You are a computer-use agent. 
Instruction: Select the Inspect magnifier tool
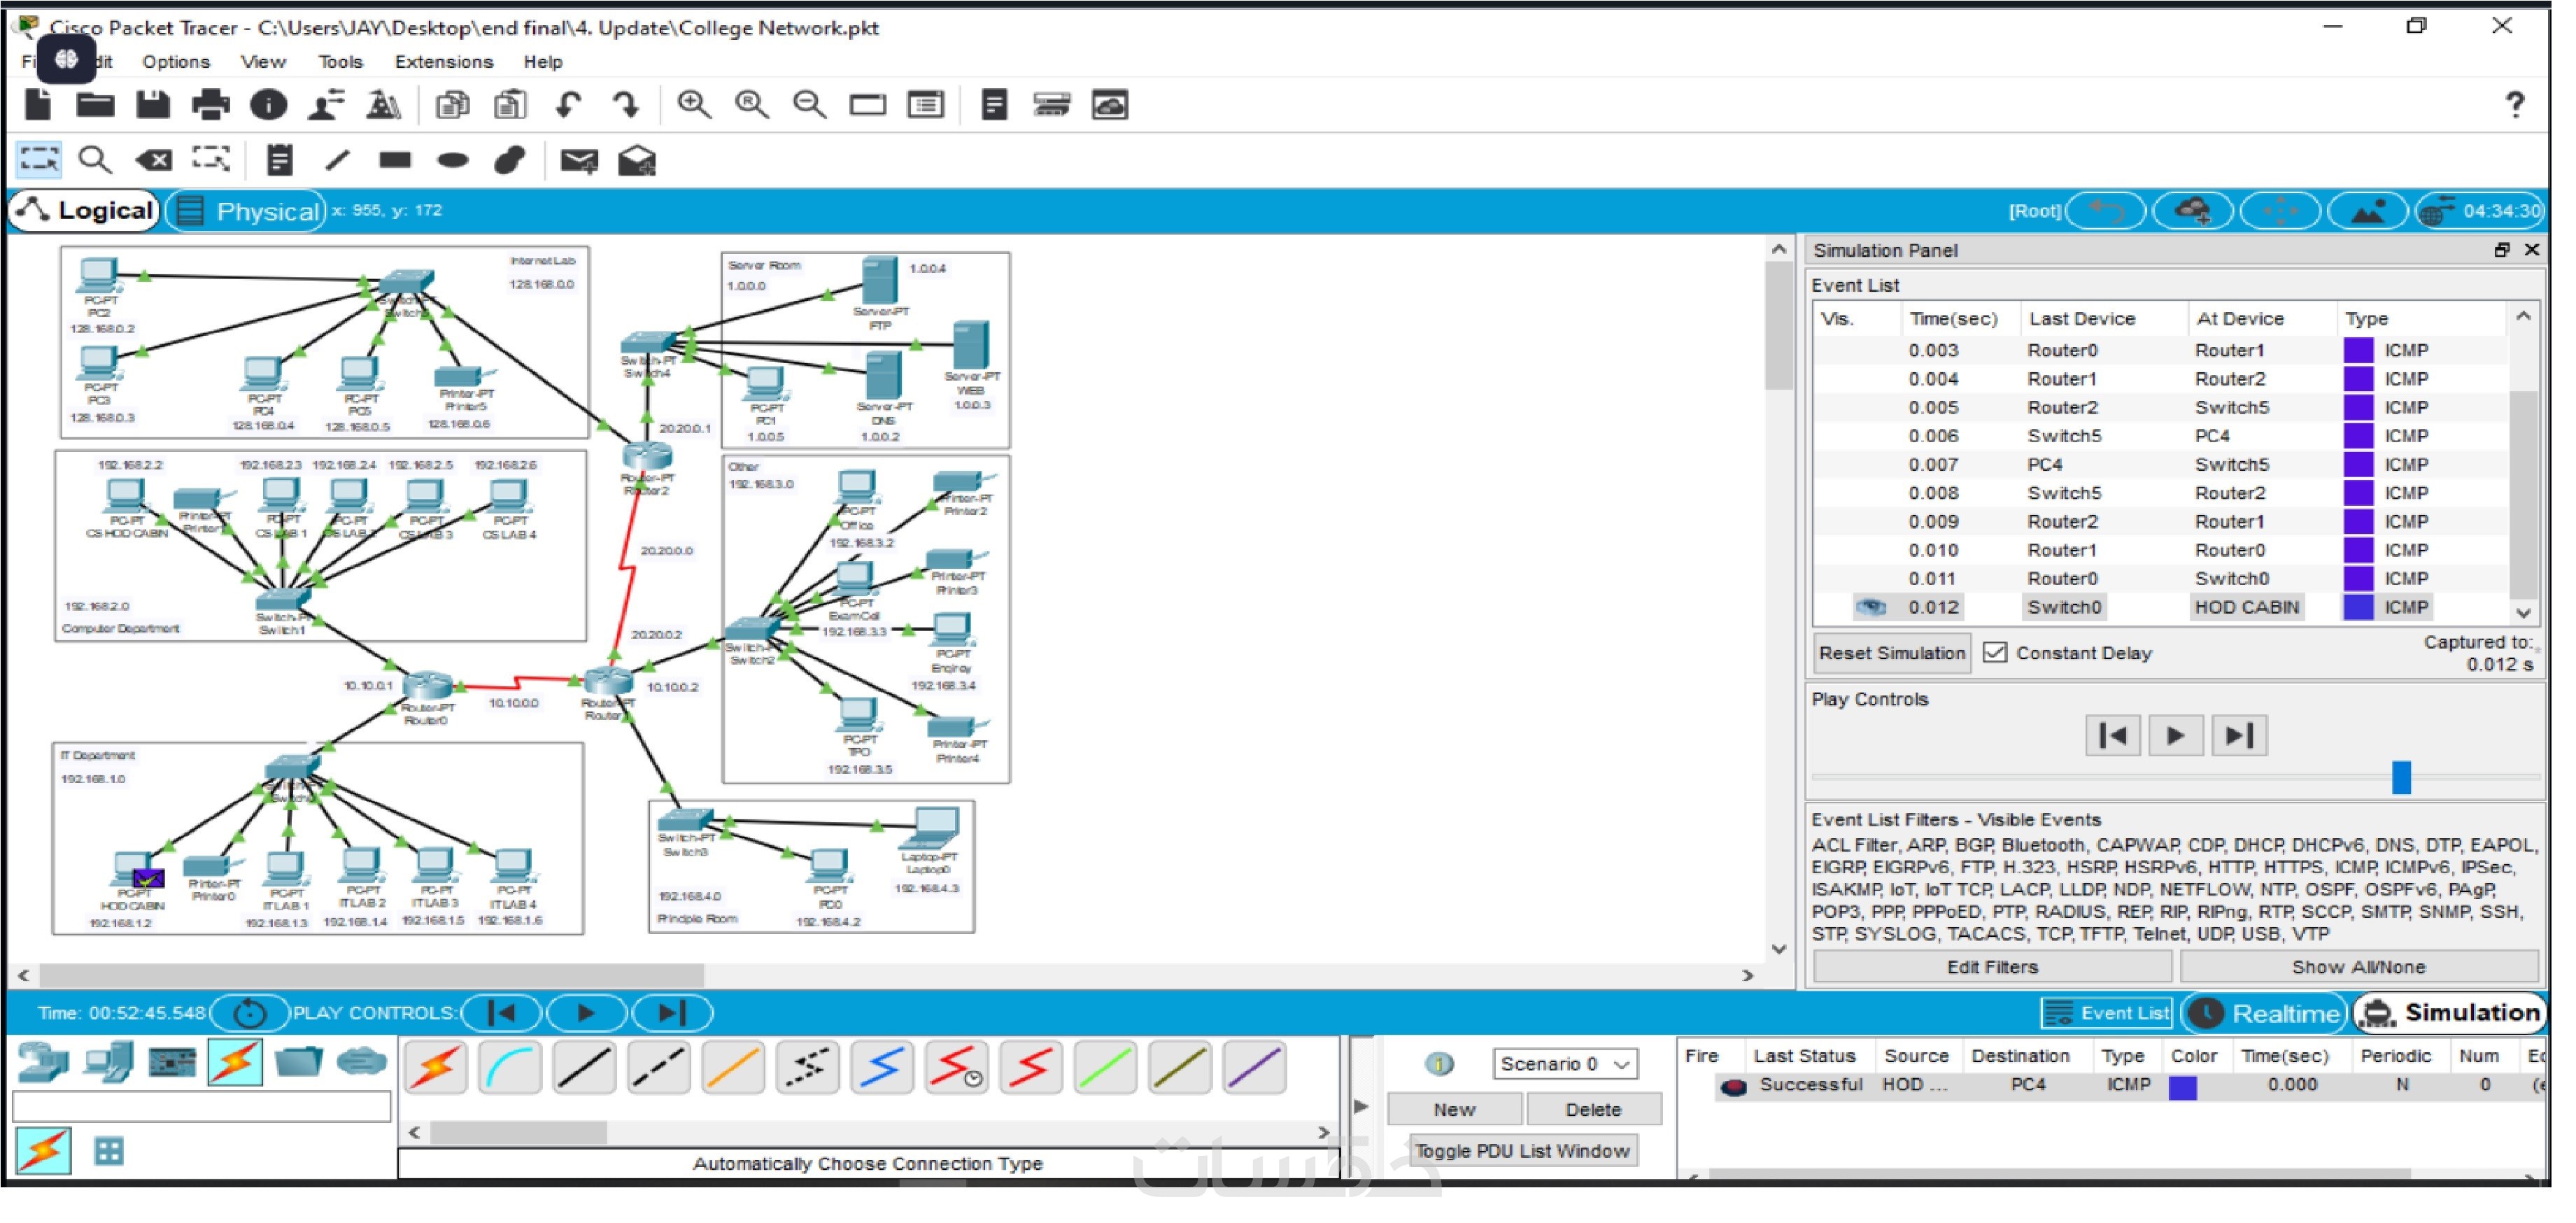tap(95, 160)
